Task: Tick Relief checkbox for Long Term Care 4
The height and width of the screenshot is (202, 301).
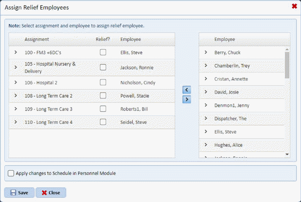Action: click(x=103, y=122)
